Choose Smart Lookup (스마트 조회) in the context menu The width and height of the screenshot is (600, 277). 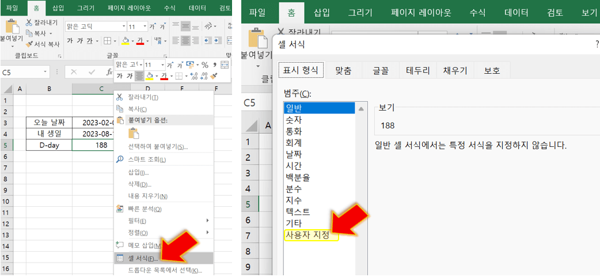pyautogui.click(x=164, y=159)
